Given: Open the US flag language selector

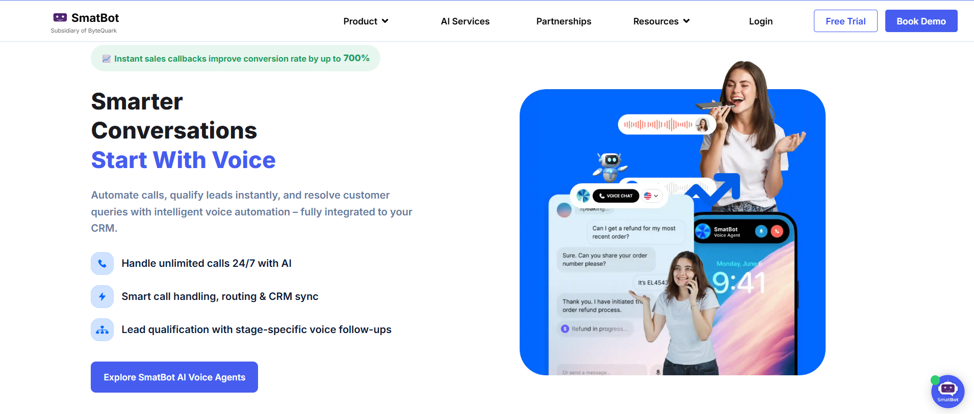Looking at the screenshot, I should [x=651, y=196].
